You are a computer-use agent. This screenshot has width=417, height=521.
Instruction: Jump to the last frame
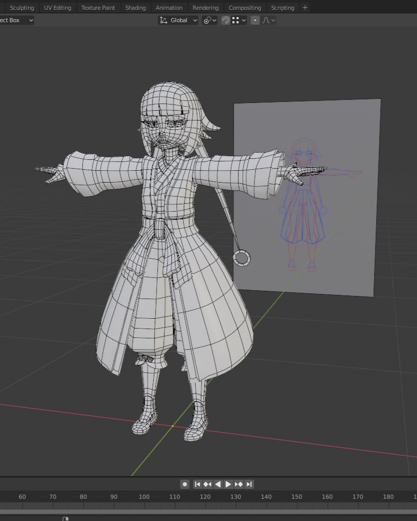(x=249, y=484)
